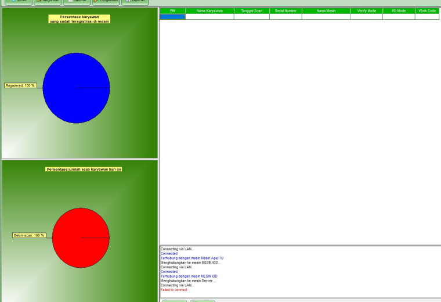This screenshot has height=302, width=441.
Task: Click the I/O Mode column header
Action: (x=399, y=11)
